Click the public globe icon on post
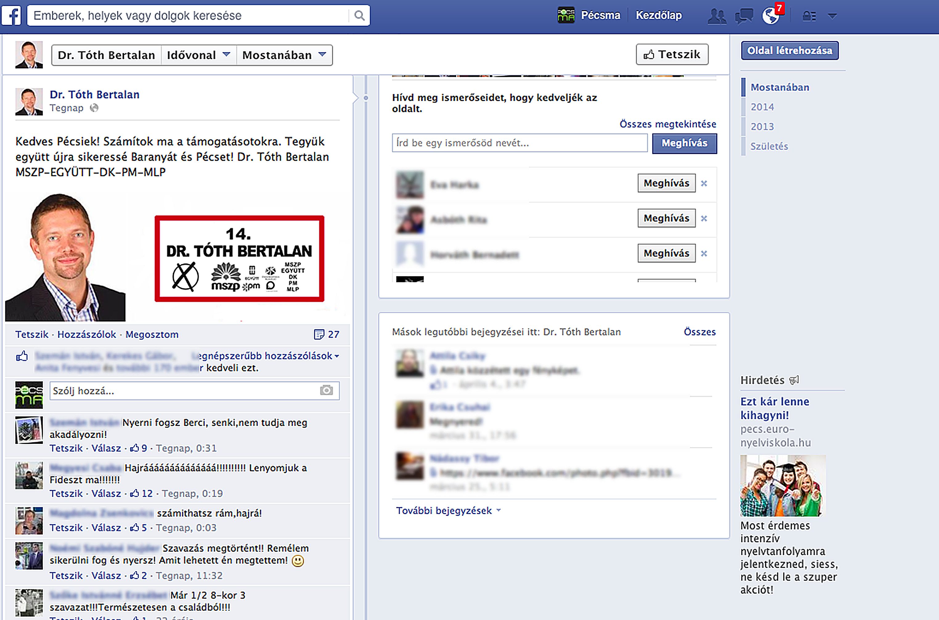The width and height of the screenshot is (939, 620). 94,108
